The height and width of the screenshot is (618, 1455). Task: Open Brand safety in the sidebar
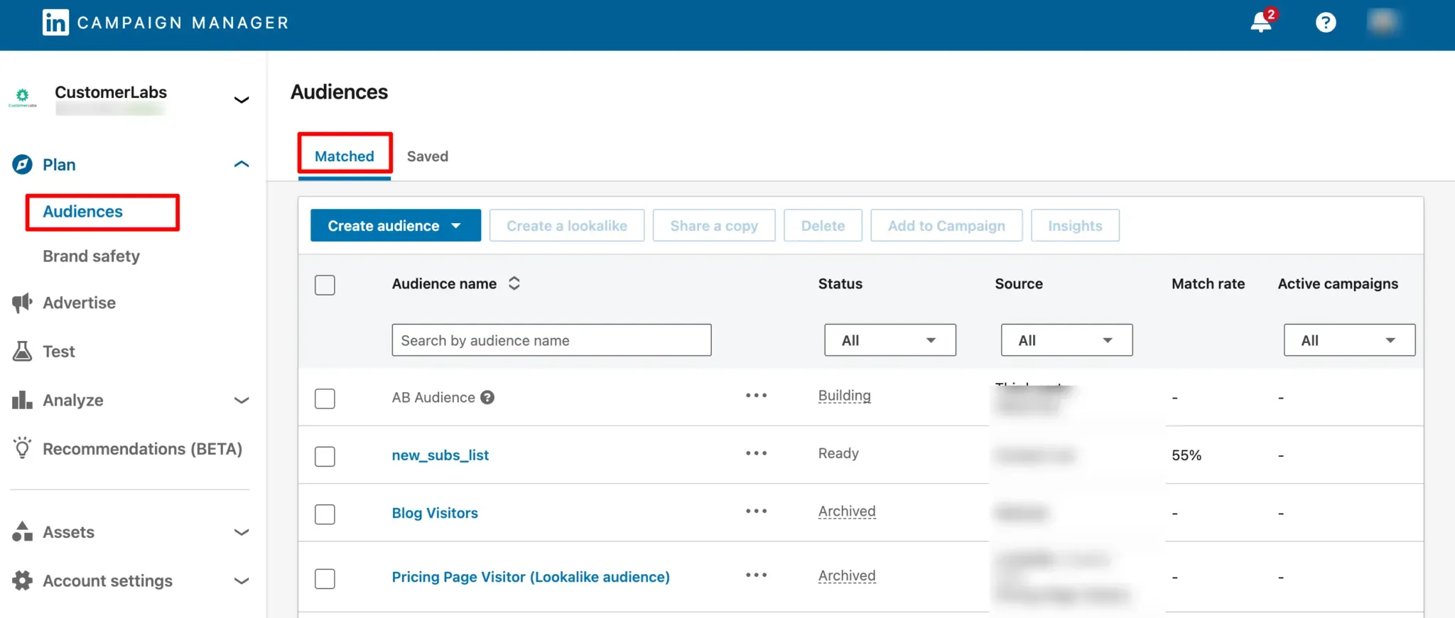(x=91, y=256)
